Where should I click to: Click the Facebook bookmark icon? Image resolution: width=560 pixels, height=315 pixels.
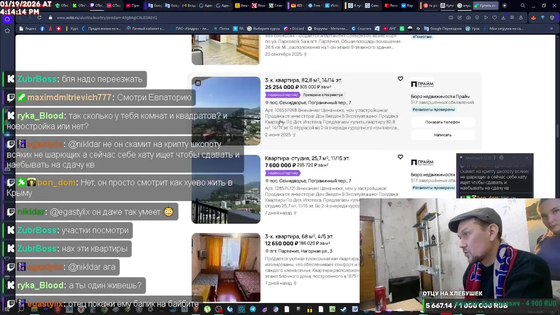click(x=42, y=28)
